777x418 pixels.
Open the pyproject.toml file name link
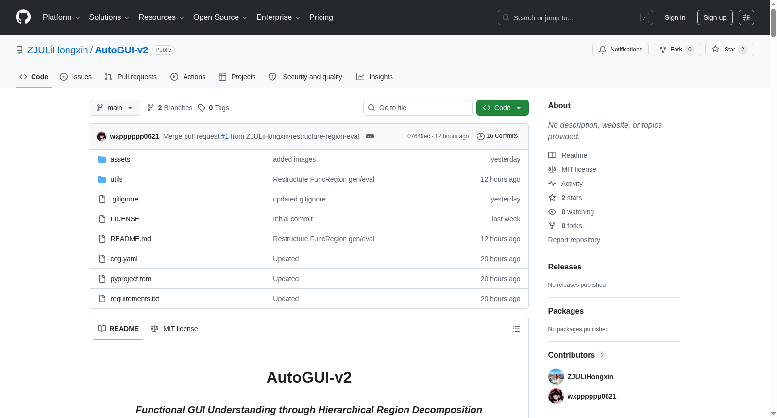point(132,279)
